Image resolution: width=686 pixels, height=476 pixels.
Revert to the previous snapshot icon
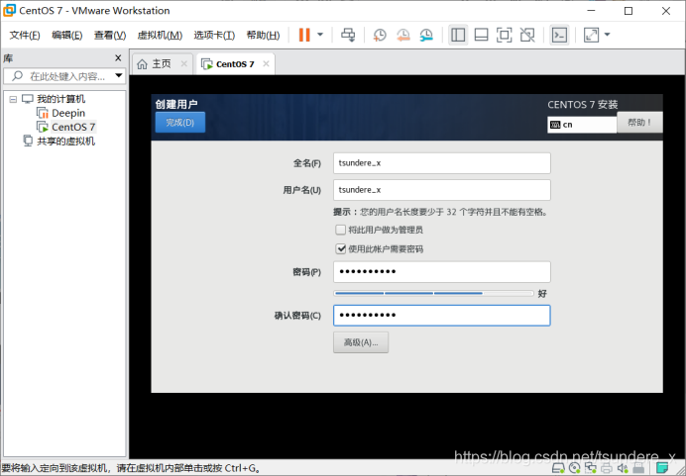[x=402, y=35]
